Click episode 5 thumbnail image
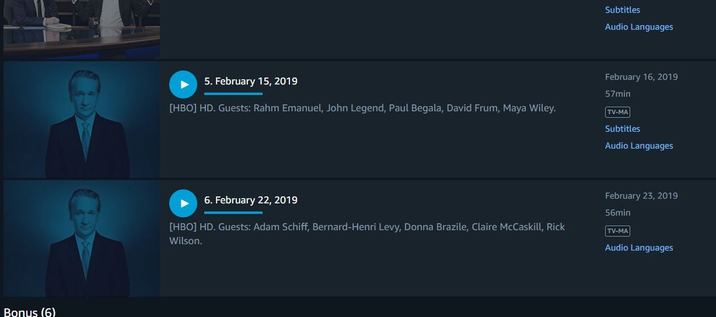 (82, 119)
